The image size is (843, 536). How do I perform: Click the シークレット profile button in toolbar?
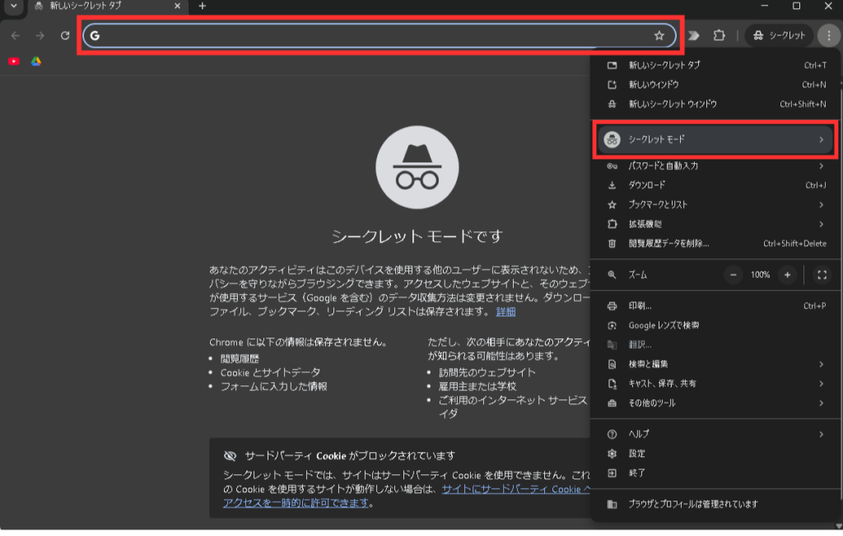point(779,35)
